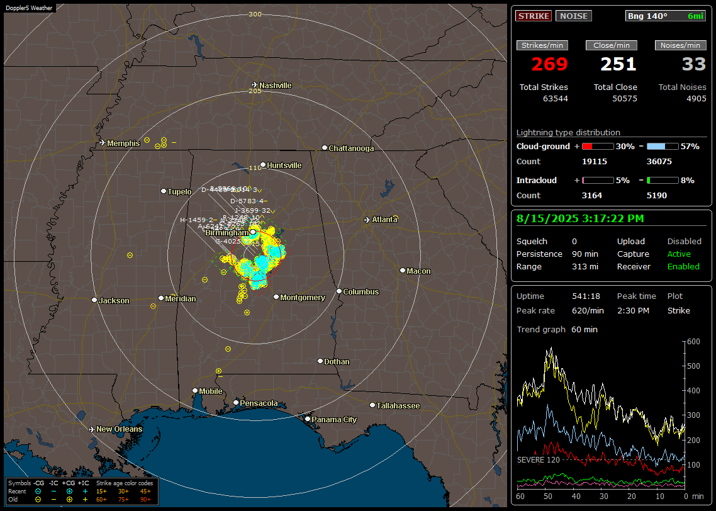716x511 pixels.
Task: Click the Noises/min header button
Action: pos(680,45)
